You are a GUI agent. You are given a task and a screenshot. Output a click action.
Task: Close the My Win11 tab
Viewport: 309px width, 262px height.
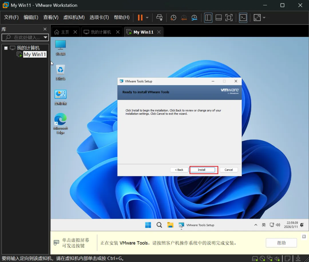coord(159,32)
